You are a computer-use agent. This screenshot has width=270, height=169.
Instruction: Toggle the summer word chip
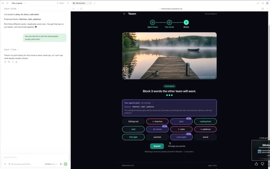[x=157, y=137]
